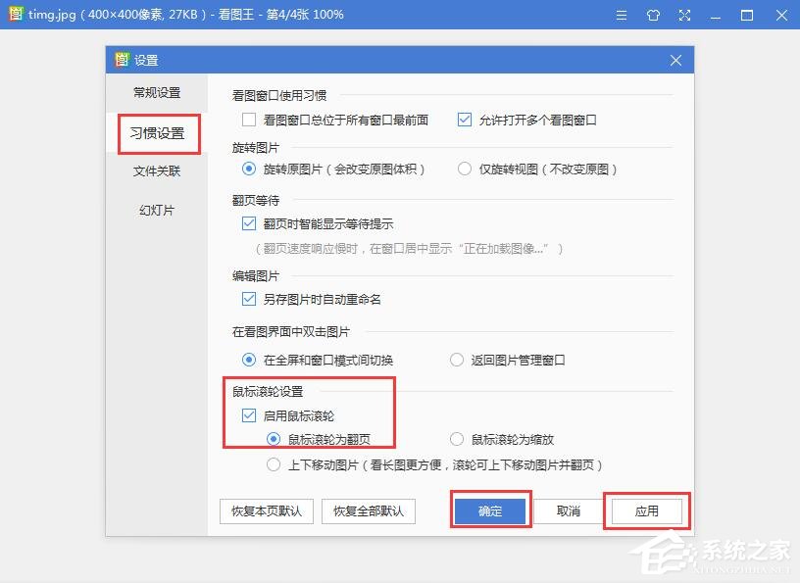800x583 pixels.
Task: Uncheck 另存图片时自动重命名
Action: [248, 300]
